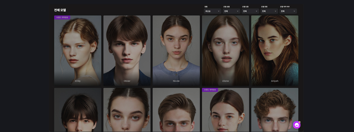The image size is (354, 132).
Task: Click the 브랜드 계약완료 badge on Emily's card
Action: tap(62, 18)
